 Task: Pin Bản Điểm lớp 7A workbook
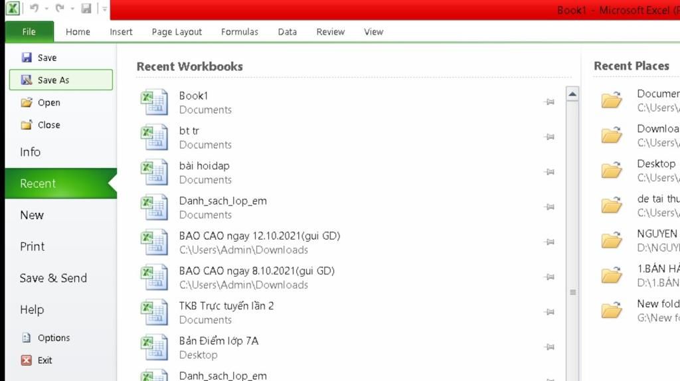[549, 347]
